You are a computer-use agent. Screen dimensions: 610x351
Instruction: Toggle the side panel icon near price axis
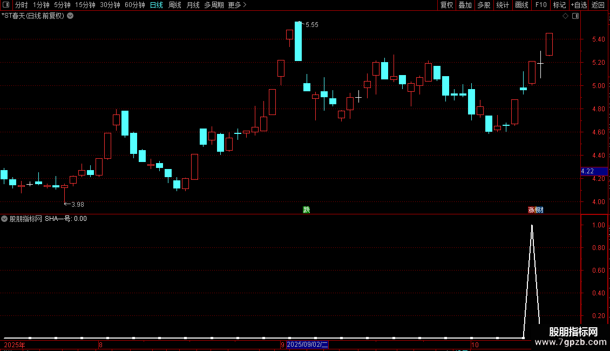575,16
